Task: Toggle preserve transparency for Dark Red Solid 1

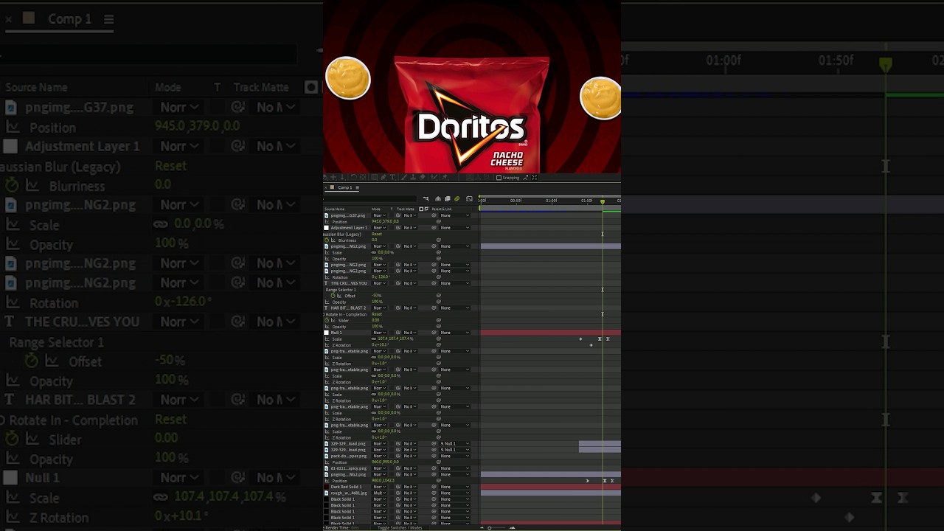Action: [x=392, y=487]
